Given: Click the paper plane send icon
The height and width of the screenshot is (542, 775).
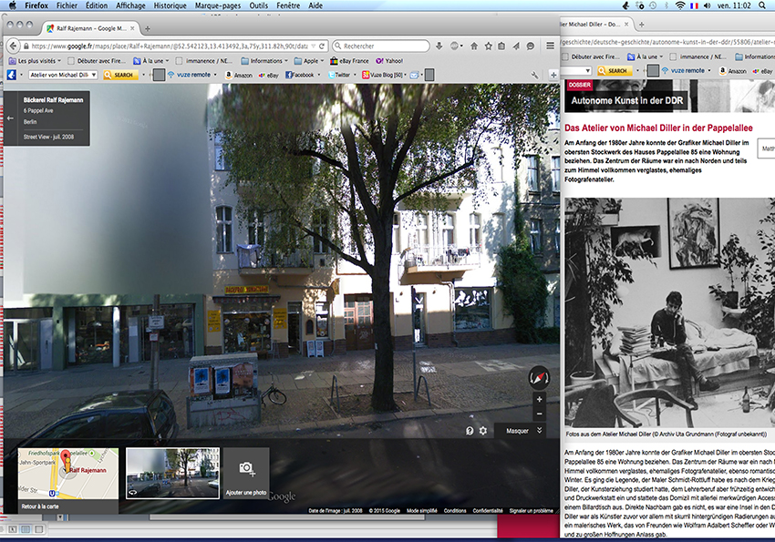Looking at the screenshot, I should tap(516, 46).
